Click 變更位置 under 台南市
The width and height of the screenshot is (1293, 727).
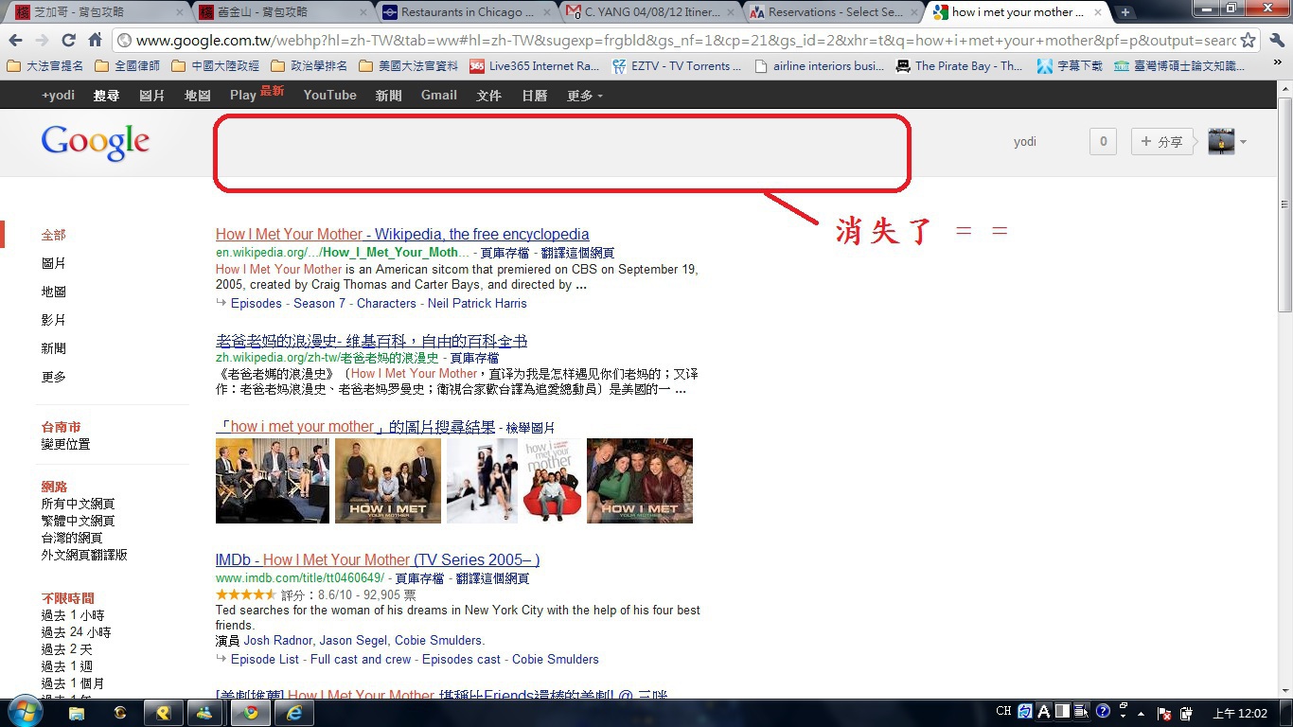click(65, 444)
